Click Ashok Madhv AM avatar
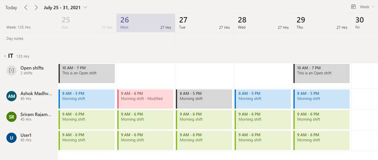 click(11, 96)
